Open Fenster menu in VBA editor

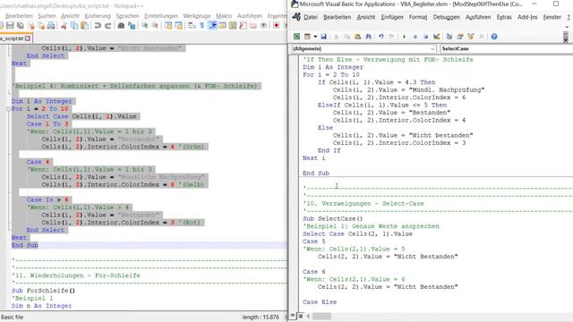tap(552, 17)
